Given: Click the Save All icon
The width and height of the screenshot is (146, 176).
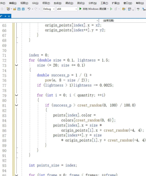Looking at the screenshot, I should [23, 9].
